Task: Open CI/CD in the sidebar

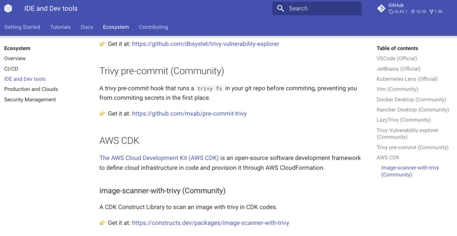Action: click(x=11, y=69)
